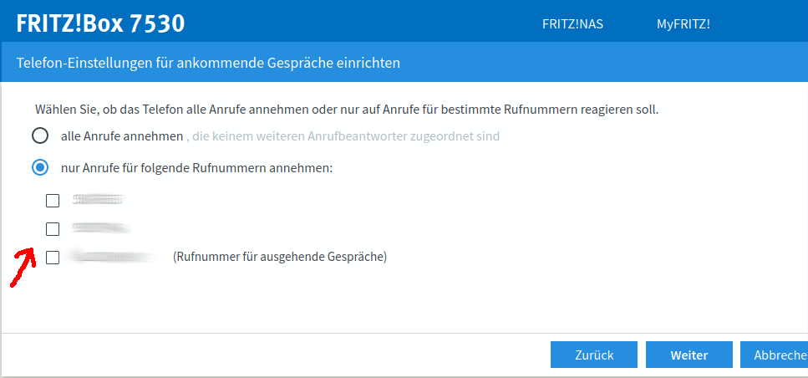Open the MyFRITZ! menu item
808x378 pixels.
683,24
